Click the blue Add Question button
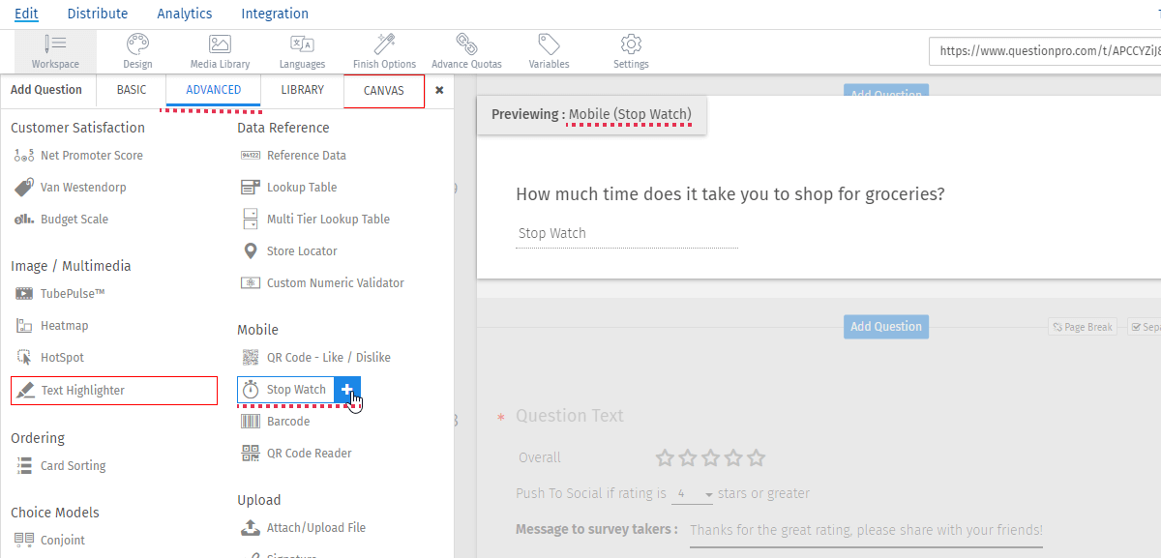This screenshot has width=1161, height=558. pos(885,326)
